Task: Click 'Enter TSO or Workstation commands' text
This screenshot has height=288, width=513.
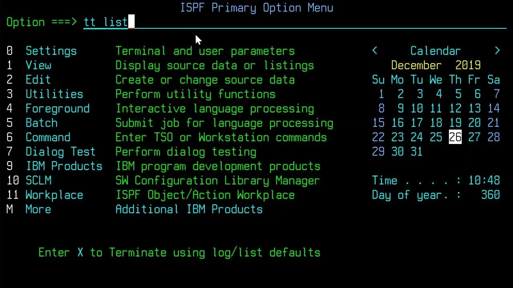Action: pos(221,137)
